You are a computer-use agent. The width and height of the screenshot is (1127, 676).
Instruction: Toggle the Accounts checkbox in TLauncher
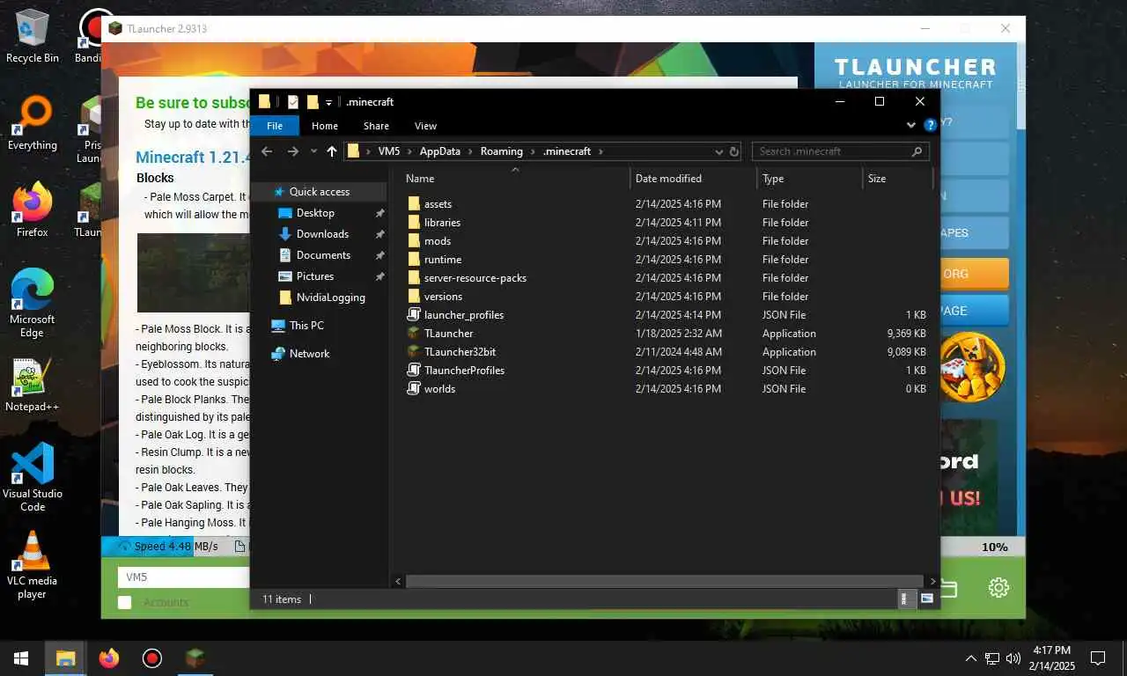coord(125,602)
